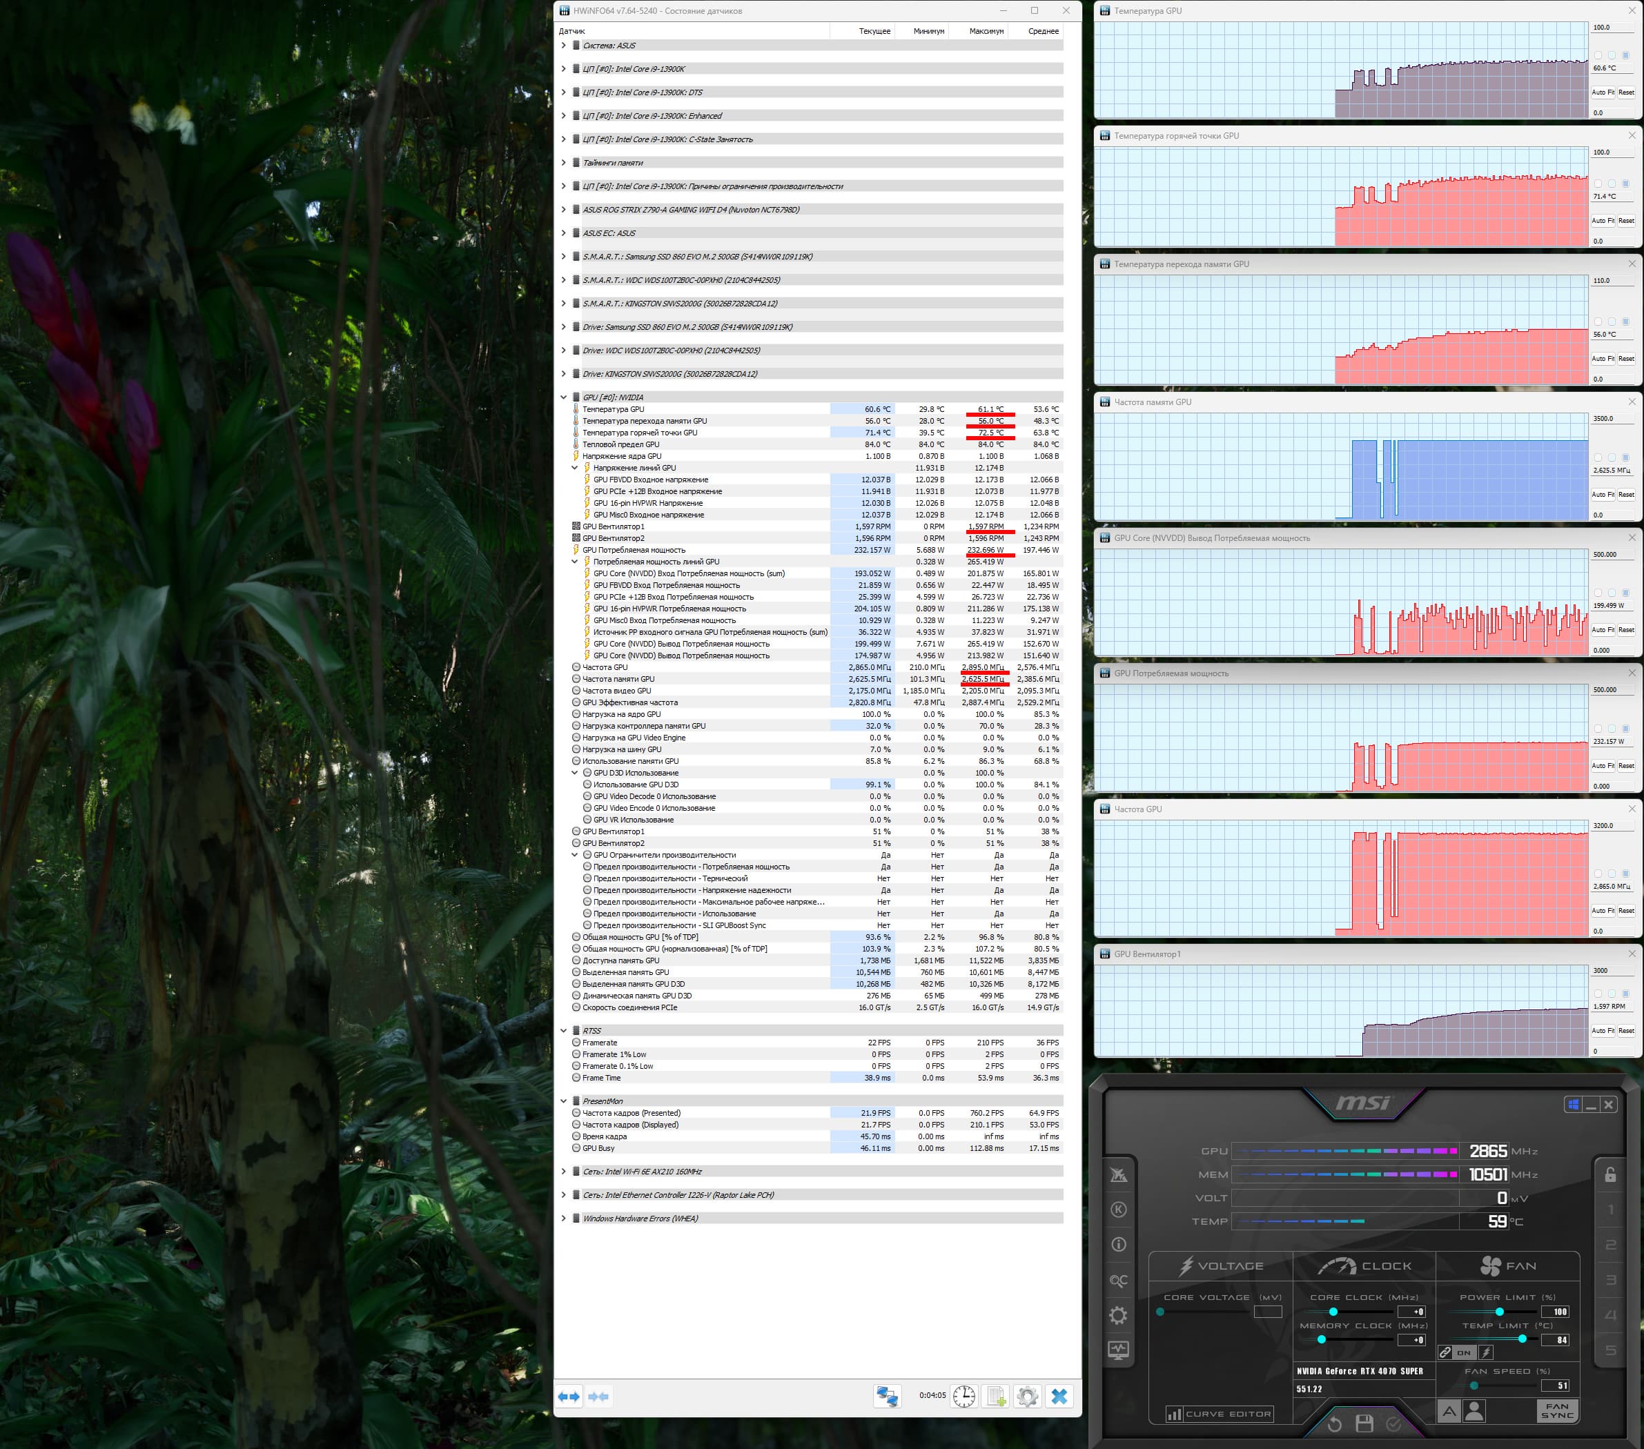Collapse the GPU [#0]: NVIDIA sensor group
The image size is (1644, 1449).
[x=563, y=397]
